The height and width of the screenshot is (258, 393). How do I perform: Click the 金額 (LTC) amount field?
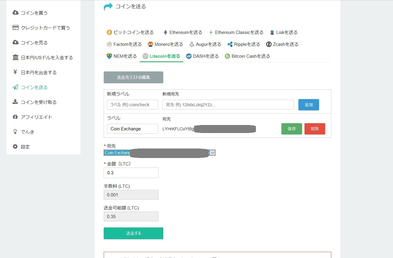(x=131, y=173)
